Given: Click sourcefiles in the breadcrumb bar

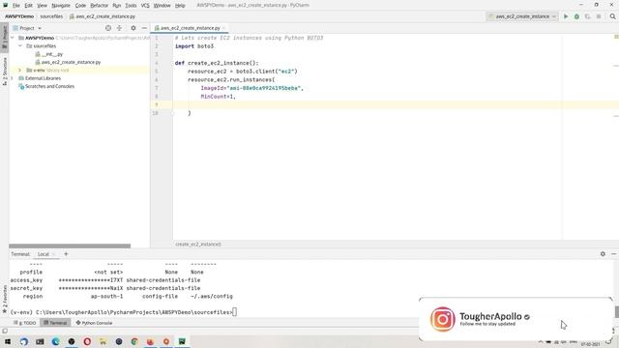Looking at the screenshot, I should [x=51, y=16].
